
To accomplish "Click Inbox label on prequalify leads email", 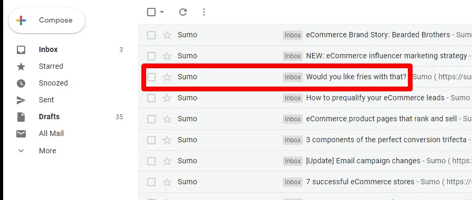I will coord(293,98).
